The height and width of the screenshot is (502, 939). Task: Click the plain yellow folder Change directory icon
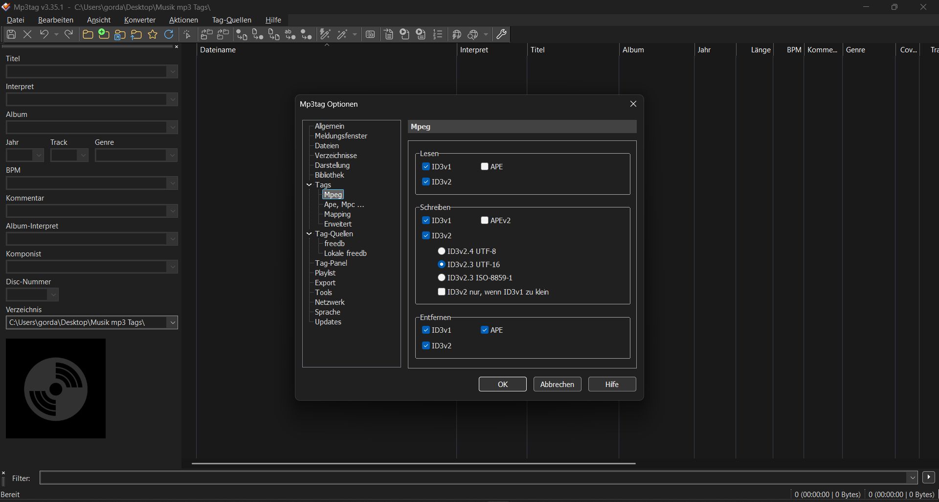pyautogui.click(x=88, y=34)
